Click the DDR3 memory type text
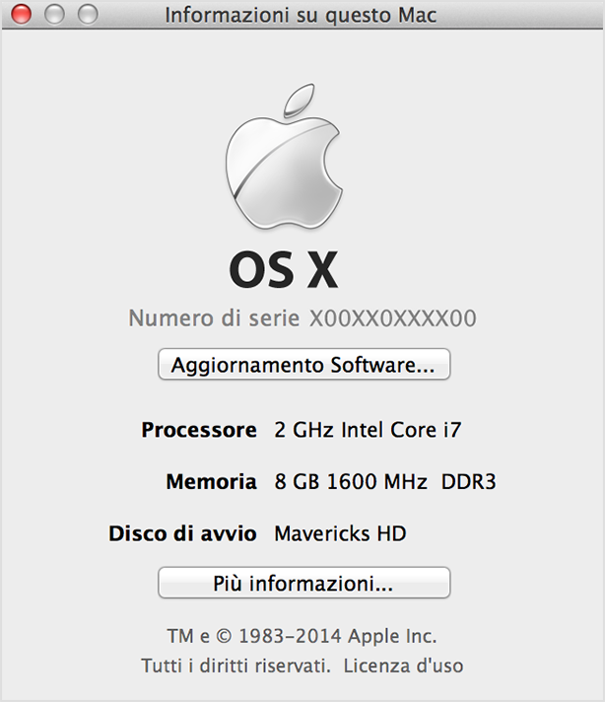This screenshot has height=702, width=605. (x=468, y=482)
